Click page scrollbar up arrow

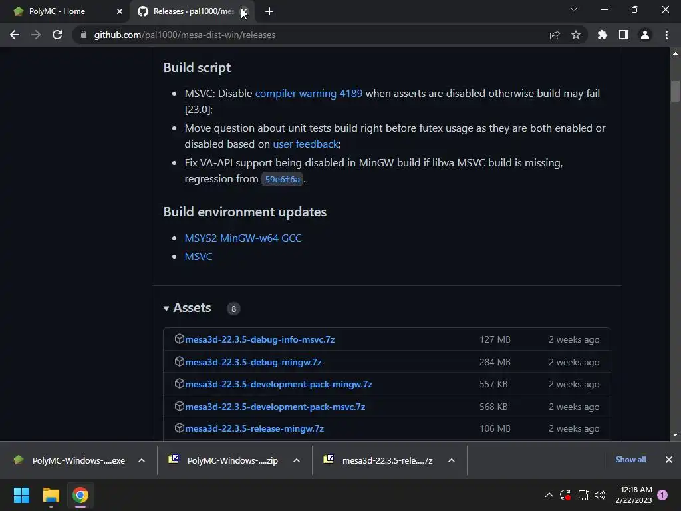point(675,53)
